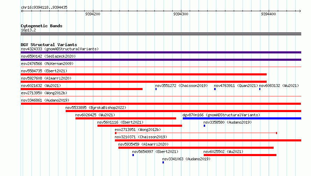The image size is (311, 176).
Task: Click the chr16:9394118..9394435 coordinates label
Action: [x=44, y=8]
